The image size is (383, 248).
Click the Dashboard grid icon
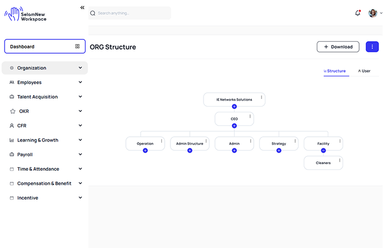point(78,47)
